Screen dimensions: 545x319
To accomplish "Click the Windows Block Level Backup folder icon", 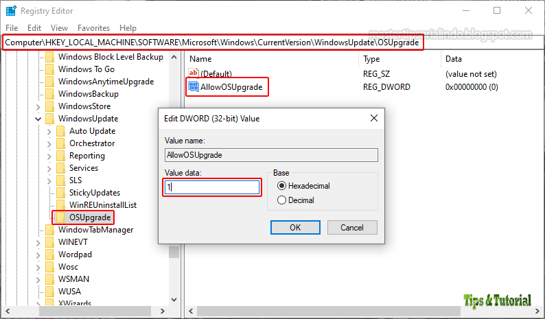I will pos(49,57).
